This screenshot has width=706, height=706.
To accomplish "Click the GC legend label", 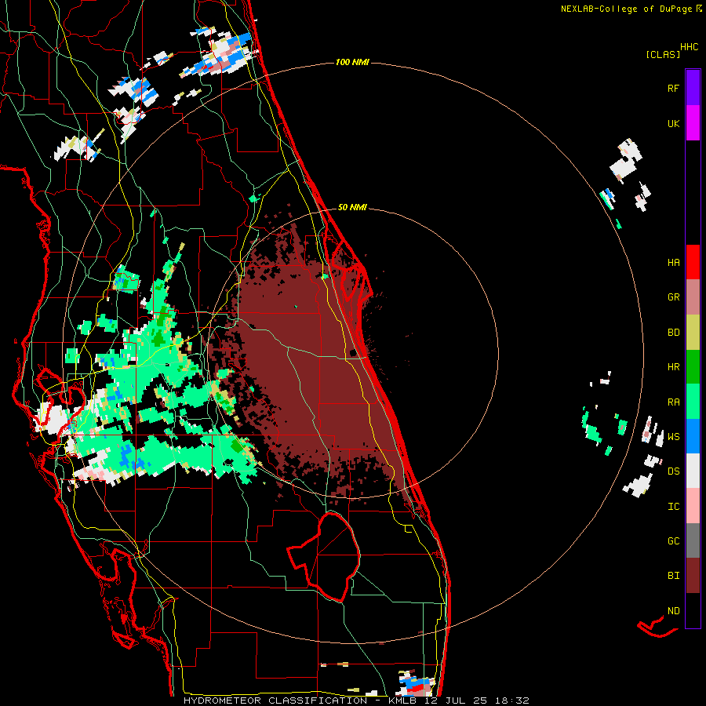I will coord(673,541).
